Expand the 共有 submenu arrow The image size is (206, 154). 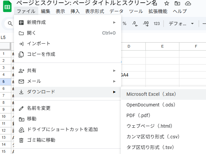pyautogui.click(x=114, y=71)
